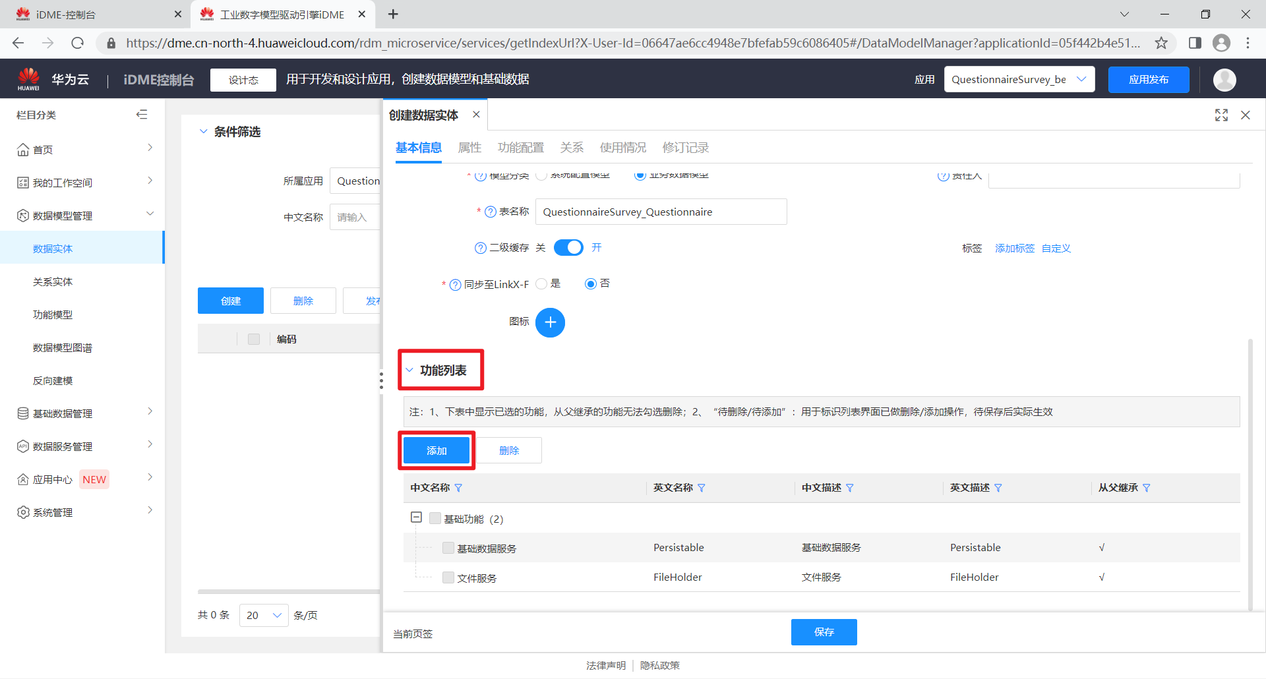
Task: Click the help icon beside 同步至LinkX-F
Action: 455,285
